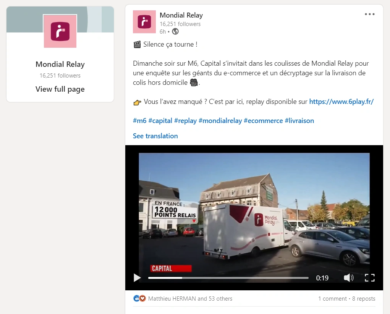This screenshot has height=314, width=390.
Task: Enter fullscreen video mode
Action: pyautogui.click(x=369, y=278)
